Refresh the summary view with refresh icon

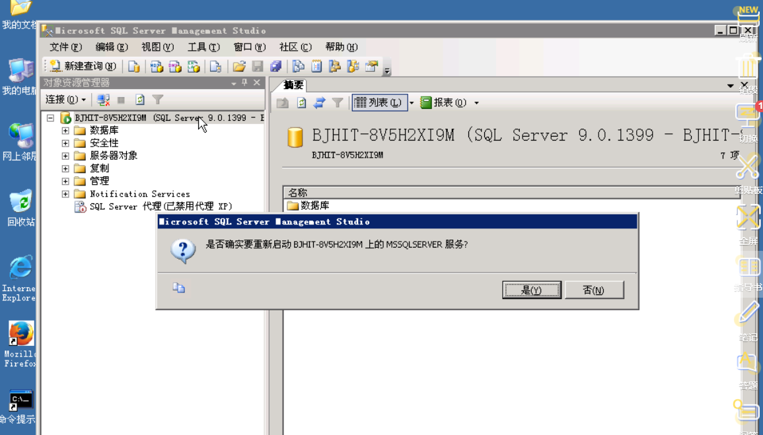tap(301, 103)
